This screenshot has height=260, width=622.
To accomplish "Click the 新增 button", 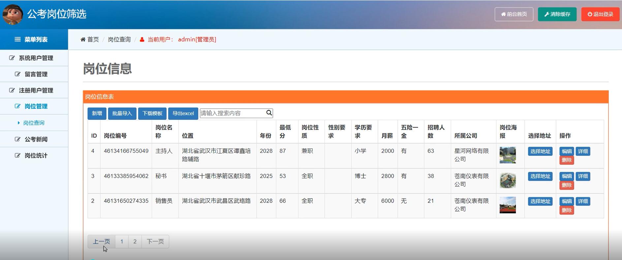I will (97, 114).
